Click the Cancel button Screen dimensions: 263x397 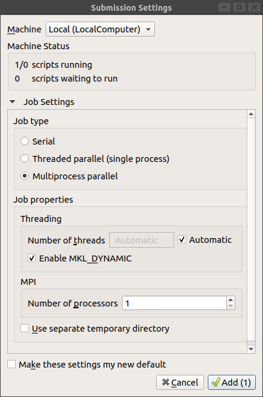(x=180, y=383)
